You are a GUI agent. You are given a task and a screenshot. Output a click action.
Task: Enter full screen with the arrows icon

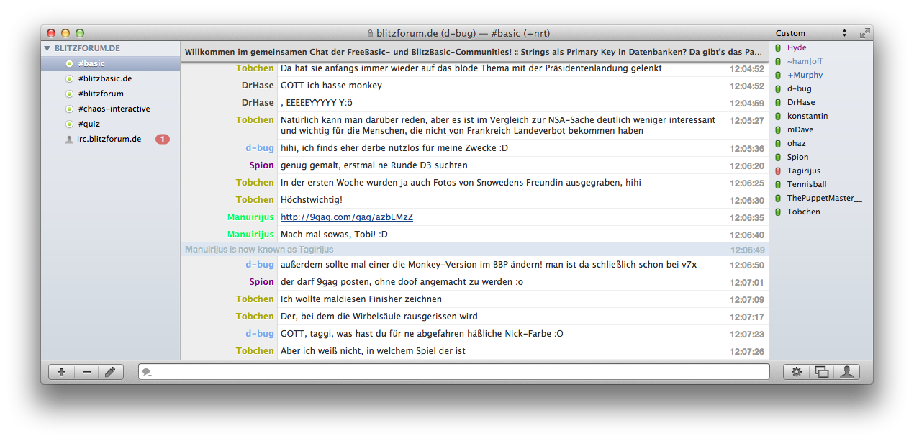pos(864,33)
